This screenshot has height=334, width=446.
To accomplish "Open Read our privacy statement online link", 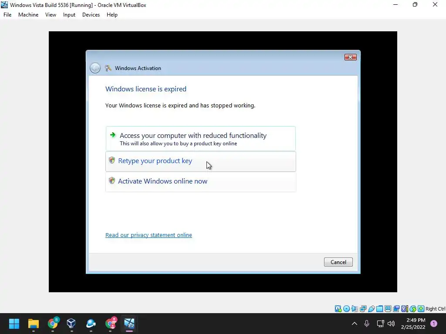I will (149, 235).
